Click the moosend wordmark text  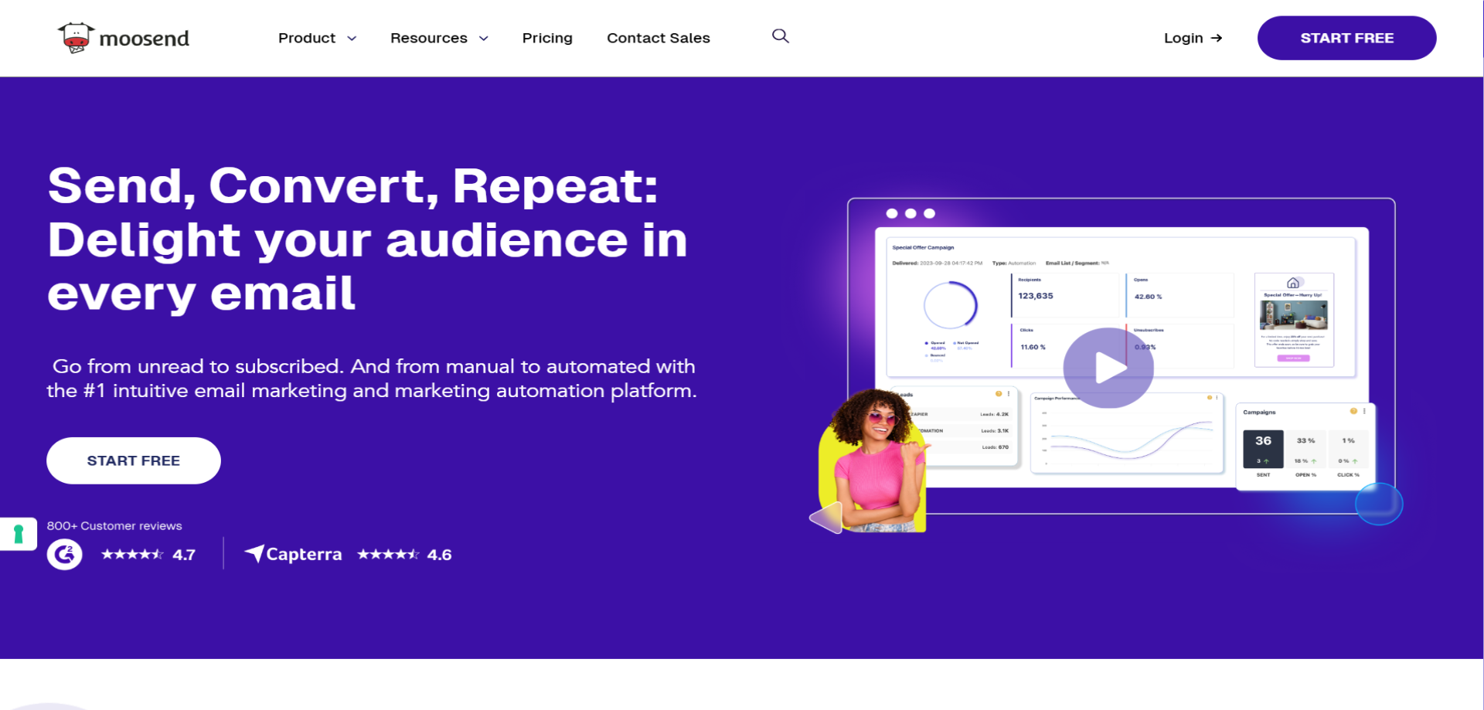click(x=145, y=39)
